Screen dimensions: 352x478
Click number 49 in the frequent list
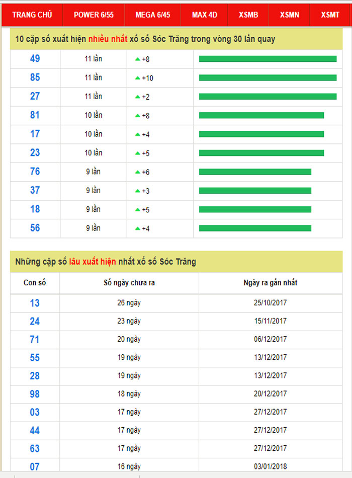pyautogui.click(x=35, y=59)
